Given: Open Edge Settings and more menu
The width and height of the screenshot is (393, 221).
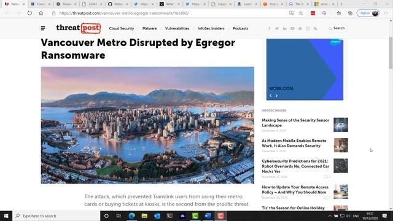Looking at the screenshot, I should coord(386,13).
